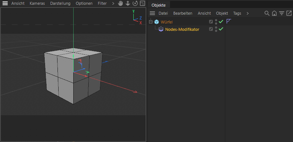Click the Phong tag on Würfel

click(x=229, y=21)
